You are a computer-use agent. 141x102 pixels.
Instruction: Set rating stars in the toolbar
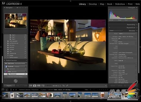pyautogui.click(x=57, y=86)
